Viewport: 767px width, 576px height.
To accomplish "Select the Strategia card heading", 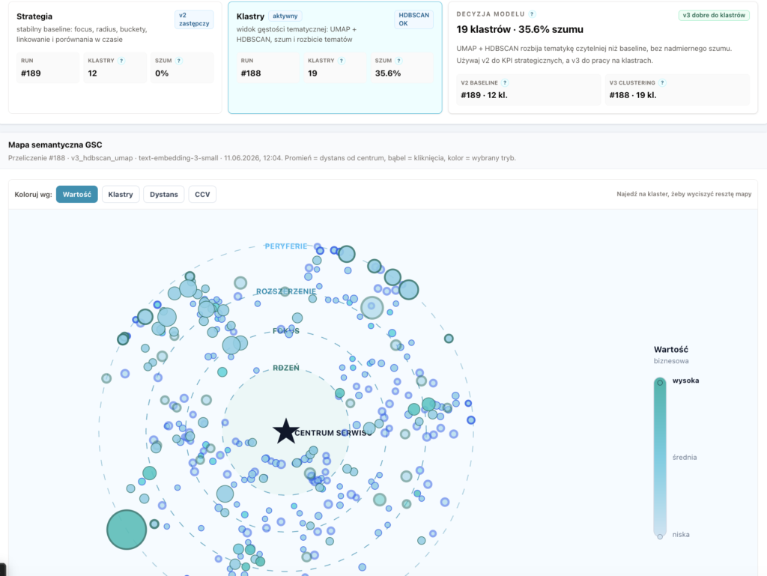I will (34, 16).
